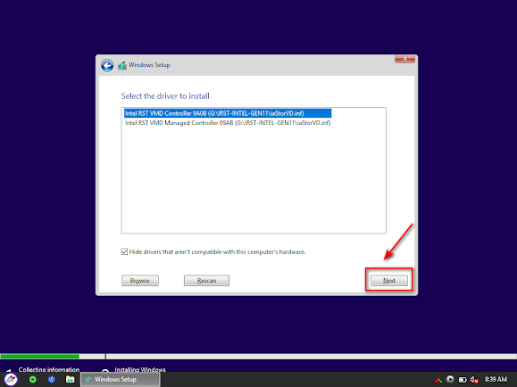This screenshot has height=387, width=517.
Task: Click Next to install the driver
Action: (x=389, y=281)
